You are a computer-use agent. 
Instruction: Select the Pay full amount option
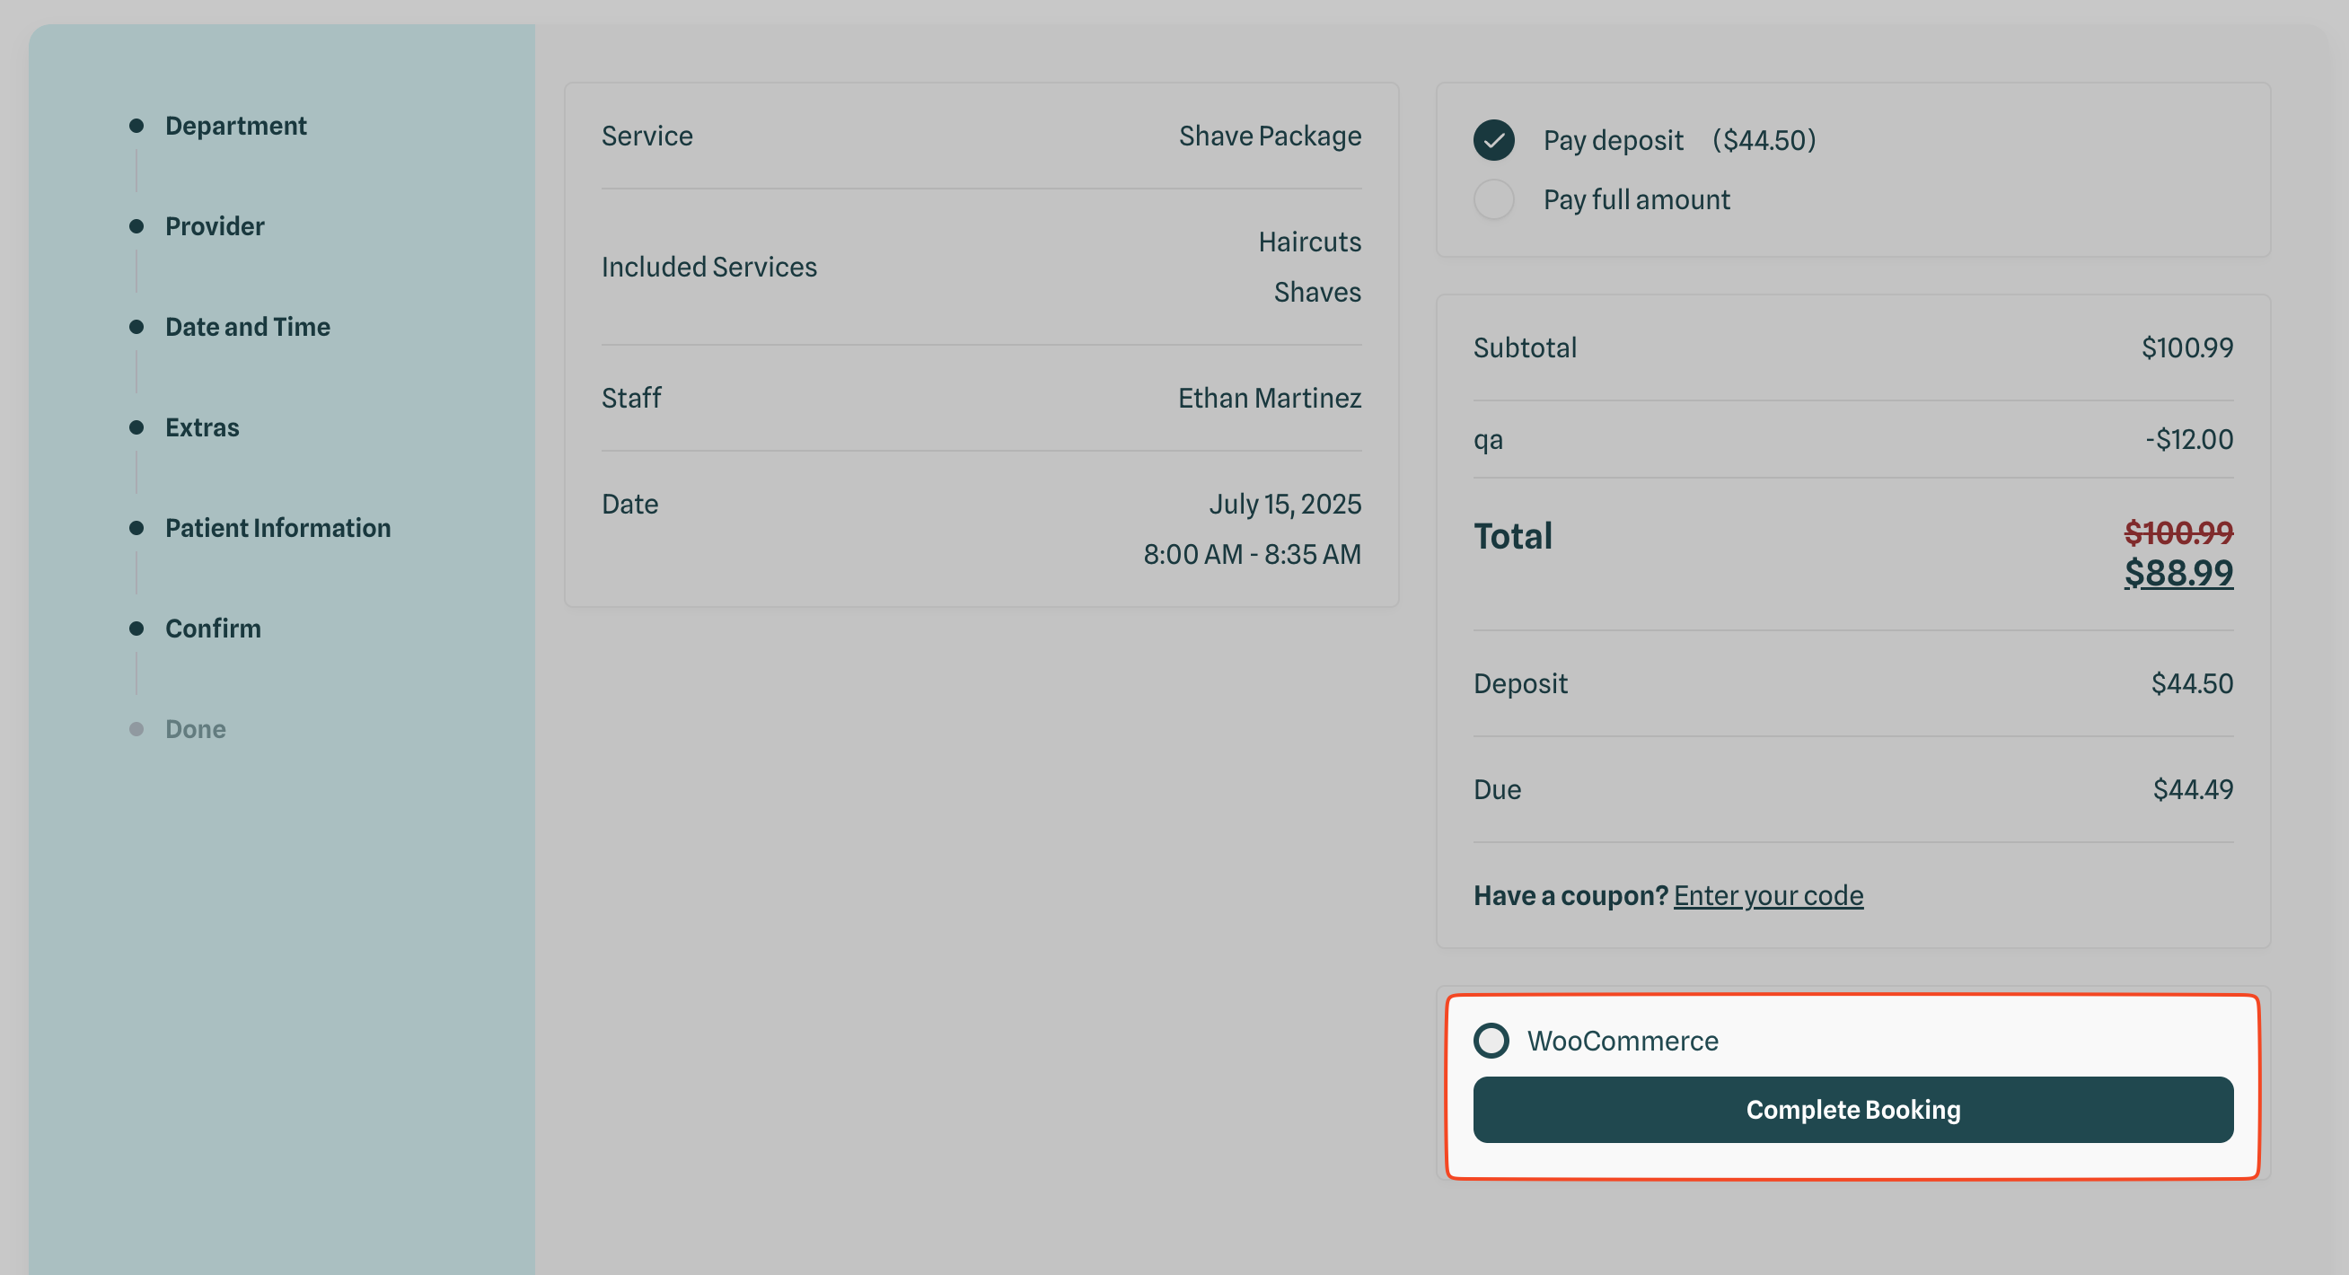(1493, 199)
